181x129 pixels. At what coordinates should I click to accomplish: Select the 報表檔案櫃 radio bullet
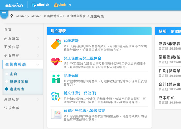pyautogui.click(x=7, y=82)
